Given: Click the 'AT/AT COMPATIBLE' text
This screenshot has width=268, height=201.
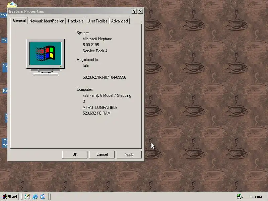Looking at the screenshot, I should (100, 107).
